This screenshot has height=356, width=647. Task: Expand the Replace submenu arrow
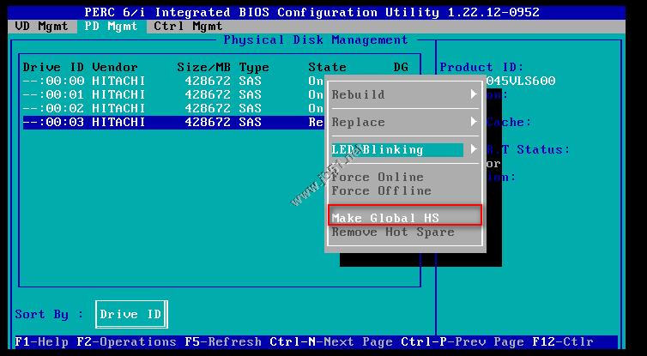pos(474,122)
